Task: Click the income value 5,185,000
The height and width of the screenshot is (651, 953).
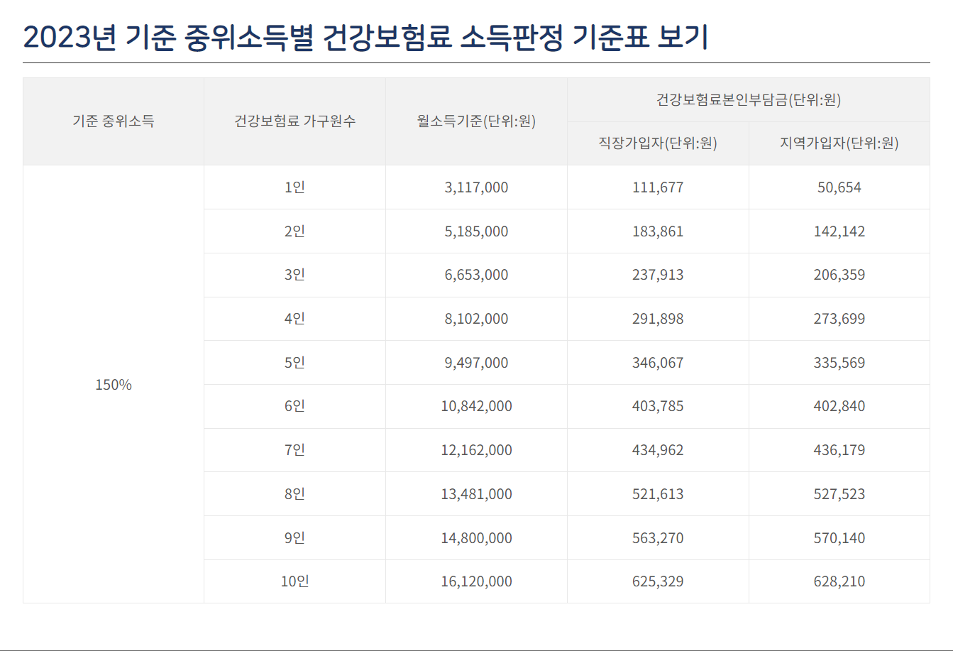Action: 476,231
